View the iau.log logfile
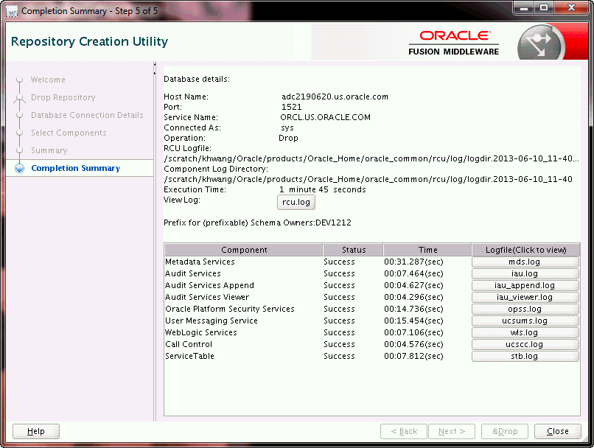 click(525, 273)
